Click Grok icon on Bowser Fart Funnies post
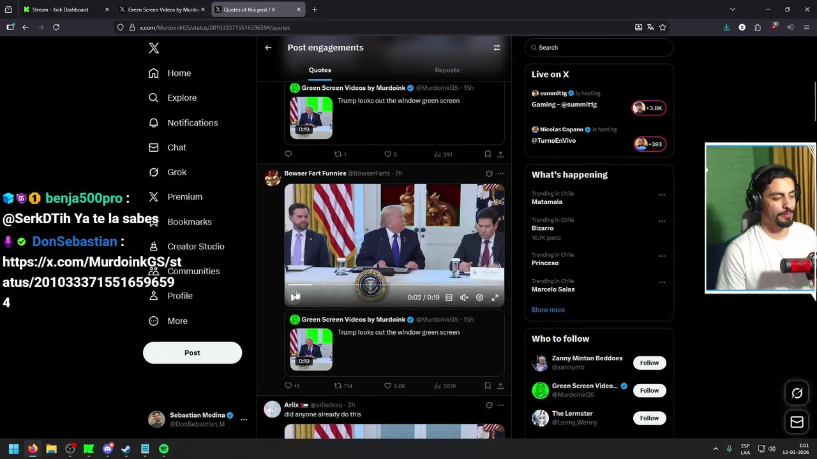This screenshot has height=459, width=817. pyautogui.click(x=489, y=173)
